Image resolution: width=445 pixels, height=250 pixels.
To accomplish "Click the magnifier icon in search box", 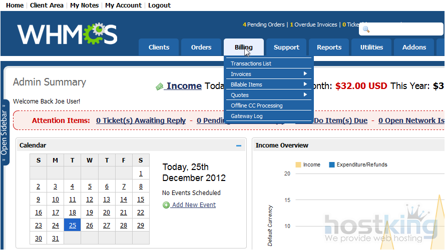I will (x=366, y=29).
